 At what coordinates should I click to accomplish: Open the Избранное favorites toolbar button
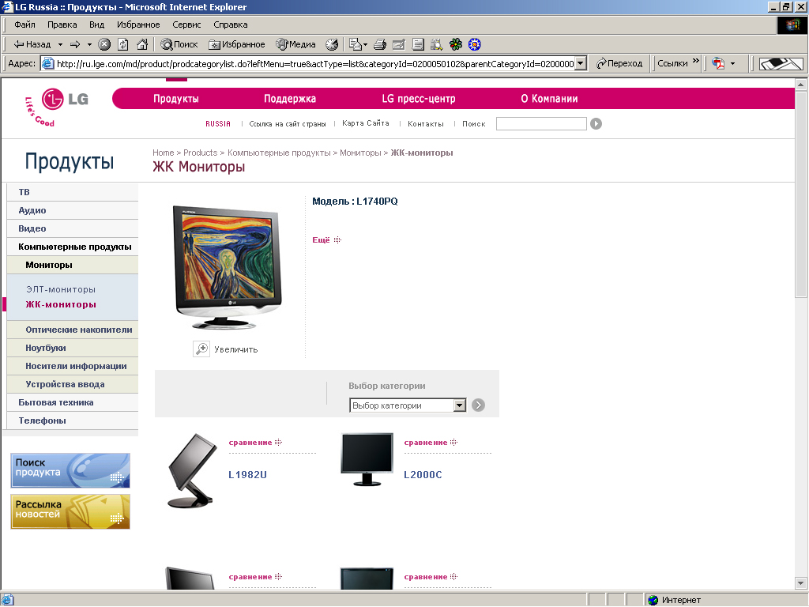237,44
